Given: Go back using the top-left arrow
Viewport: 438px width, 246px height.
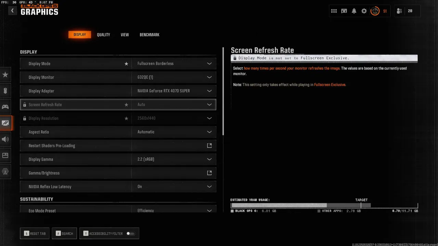Looking at the screenshot, I should tap(12, 11).
